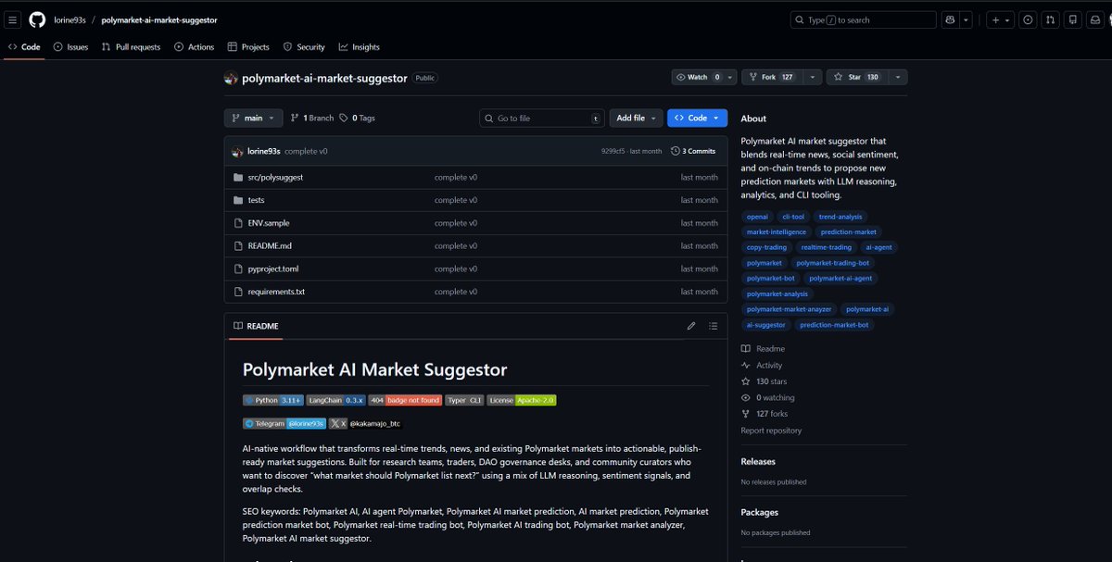
Task: Fork this repository
Action: (773, 78)
